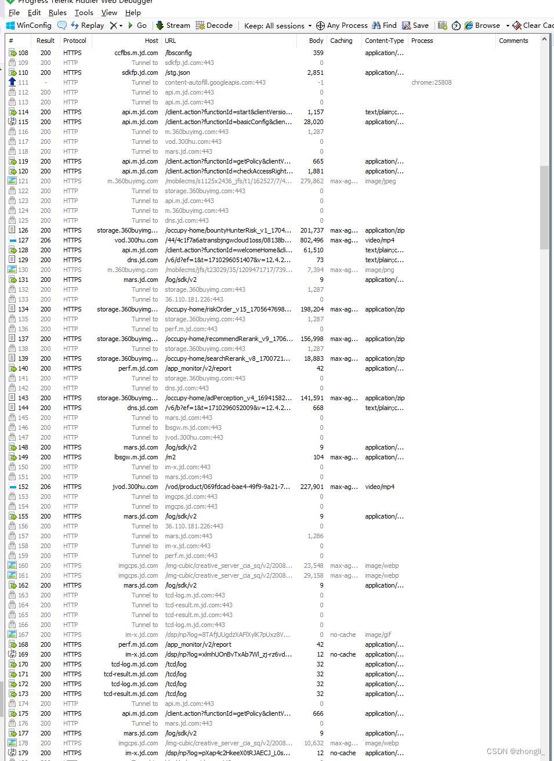Sort by the Host column header

pyautogui.click(x=151, y=41)
